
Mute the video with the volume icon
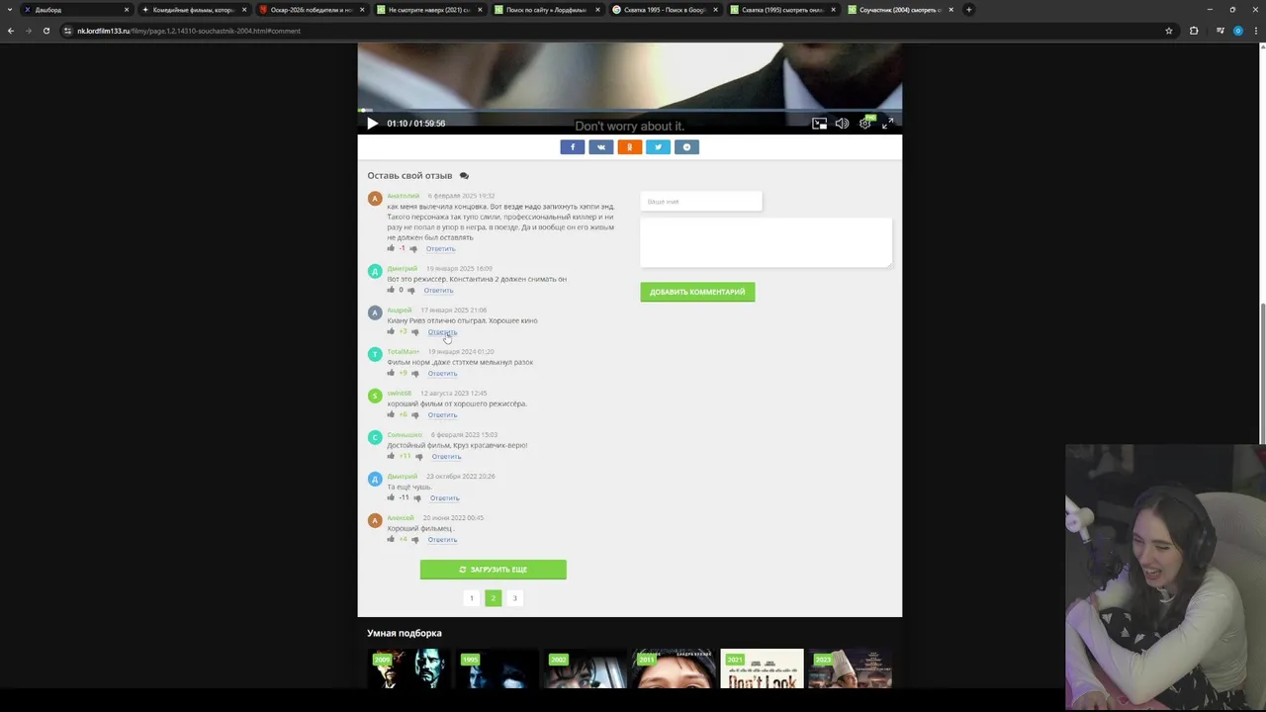(842, 124)
